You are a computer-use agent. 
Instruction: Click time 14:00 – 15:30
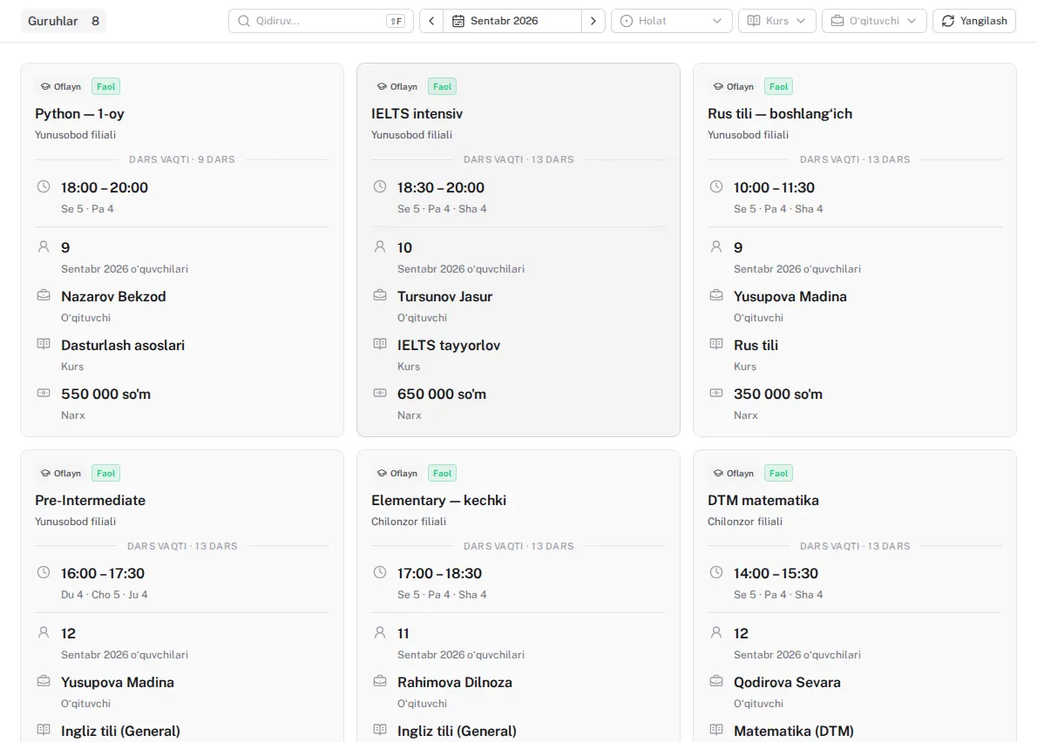(x=776, y=574)
